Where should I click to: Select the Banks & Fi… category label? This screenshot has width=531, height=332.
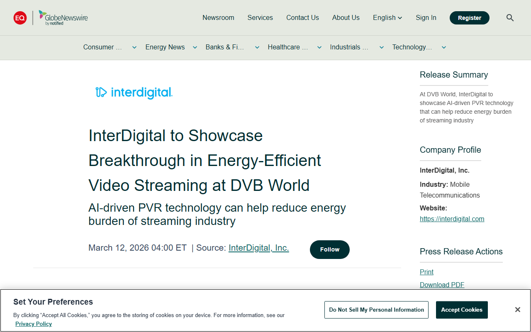pyautogui.click(x=225, y=47)
